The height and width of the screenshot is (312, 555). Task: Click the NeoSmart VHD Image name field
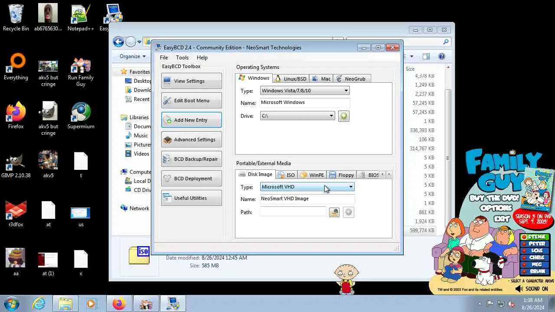point(307,199)
